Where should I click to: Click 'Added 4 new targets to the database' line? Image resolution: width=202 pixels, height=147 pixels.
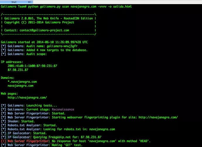pos(44,50)
